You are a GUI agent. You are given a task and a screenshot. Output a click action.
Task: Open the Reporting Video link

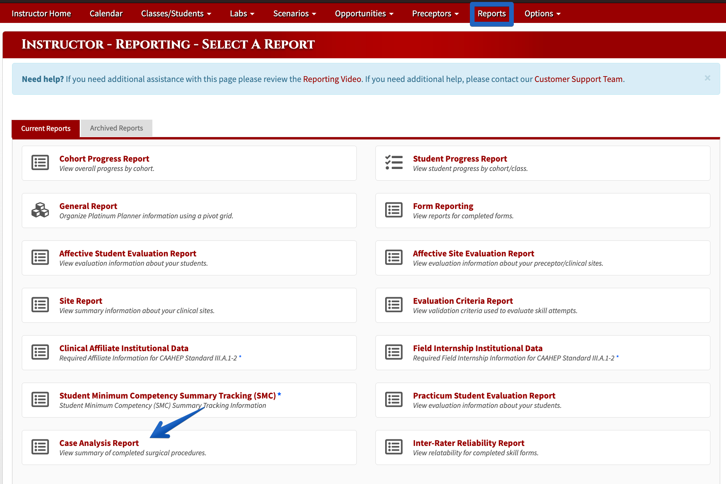(332, 79)
